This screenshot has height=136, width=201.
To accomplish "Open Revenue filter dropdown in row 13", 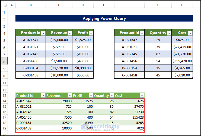I will click(x=70, y=95).
